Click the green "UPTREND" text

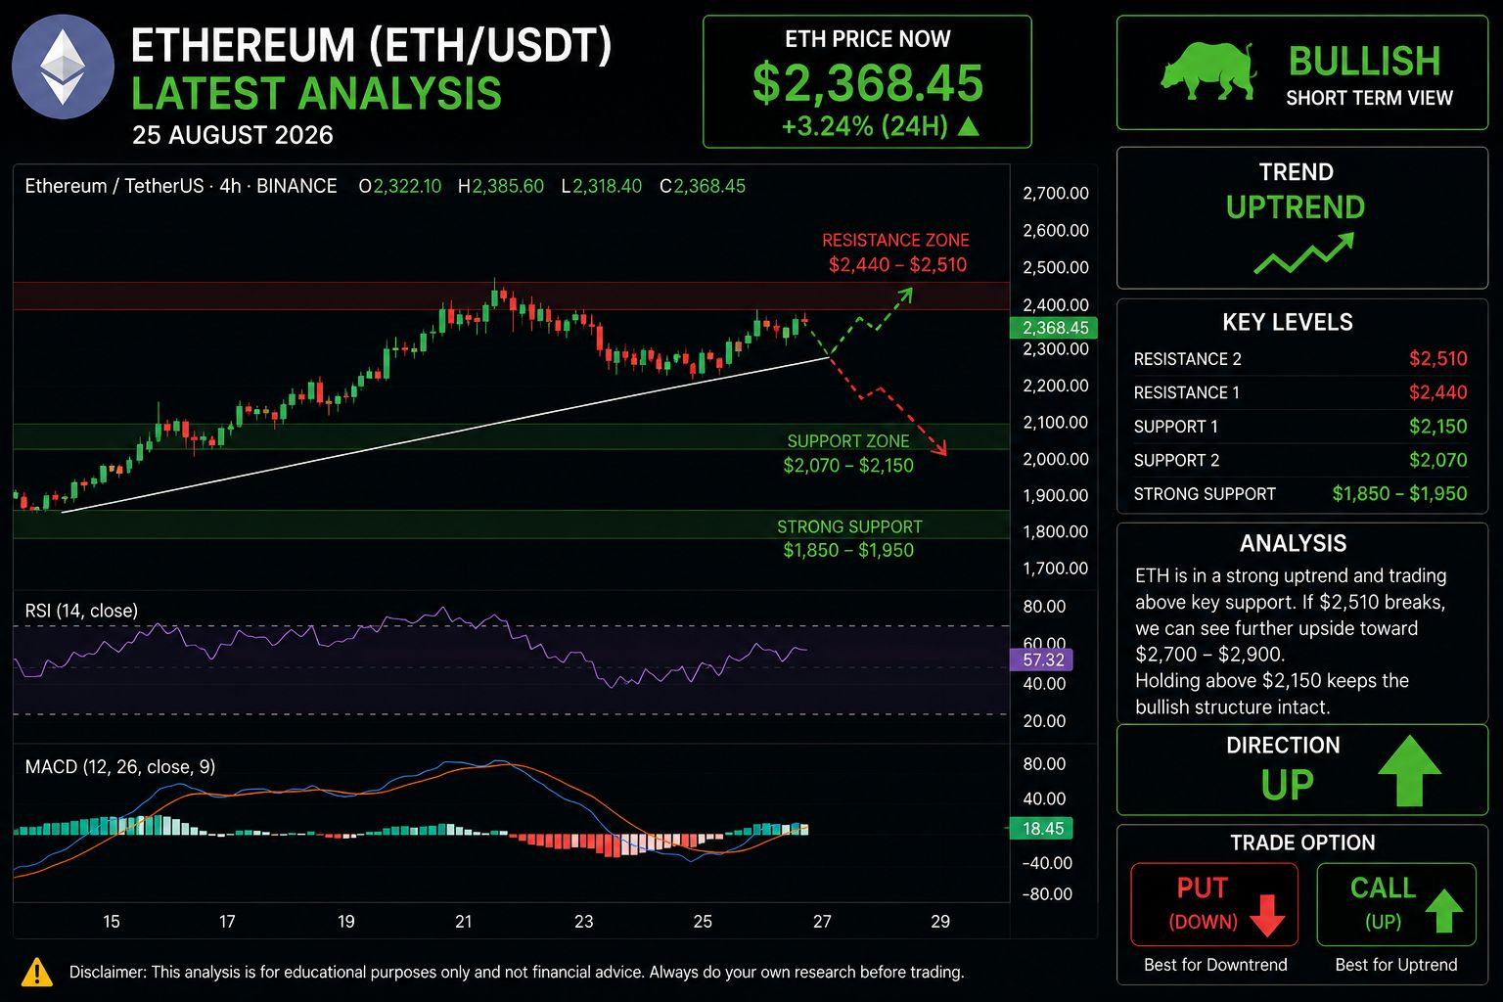[x=1296, y=207]
